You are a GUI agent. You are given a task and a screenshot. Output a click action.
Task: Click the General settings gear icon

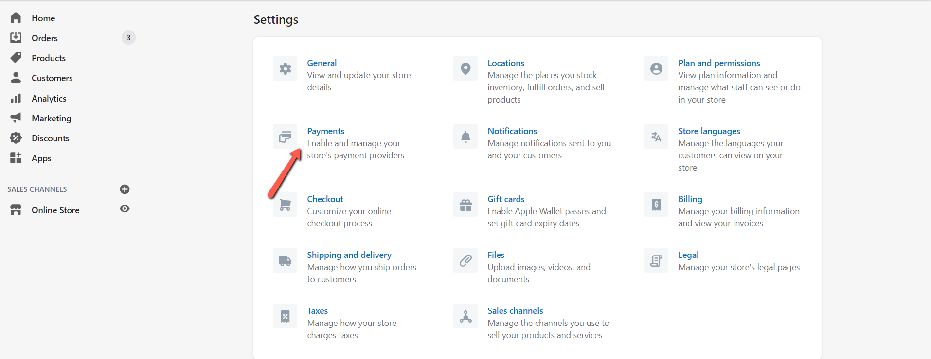(285, 68)
